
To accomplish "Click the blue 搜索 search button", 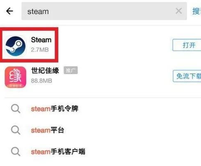I will click(x=196, y=11).
